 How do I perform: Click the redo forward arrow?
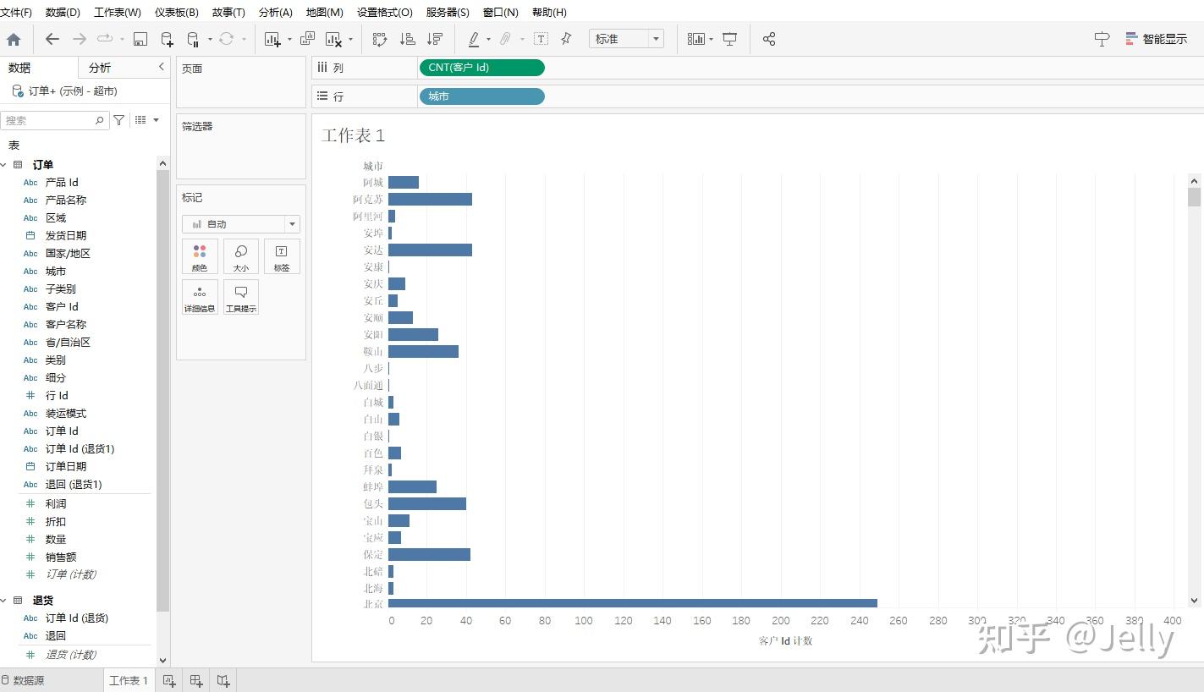click(80, 39)
